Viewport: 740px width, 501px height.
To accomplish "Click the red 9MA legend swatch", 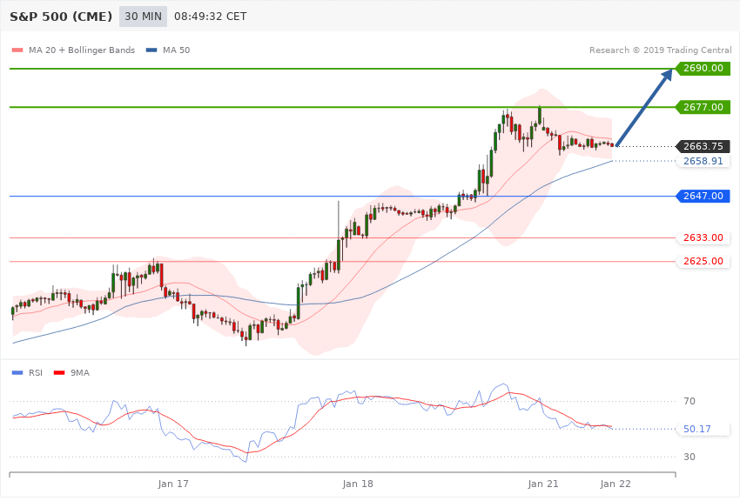I will click(x=59, y=373).
